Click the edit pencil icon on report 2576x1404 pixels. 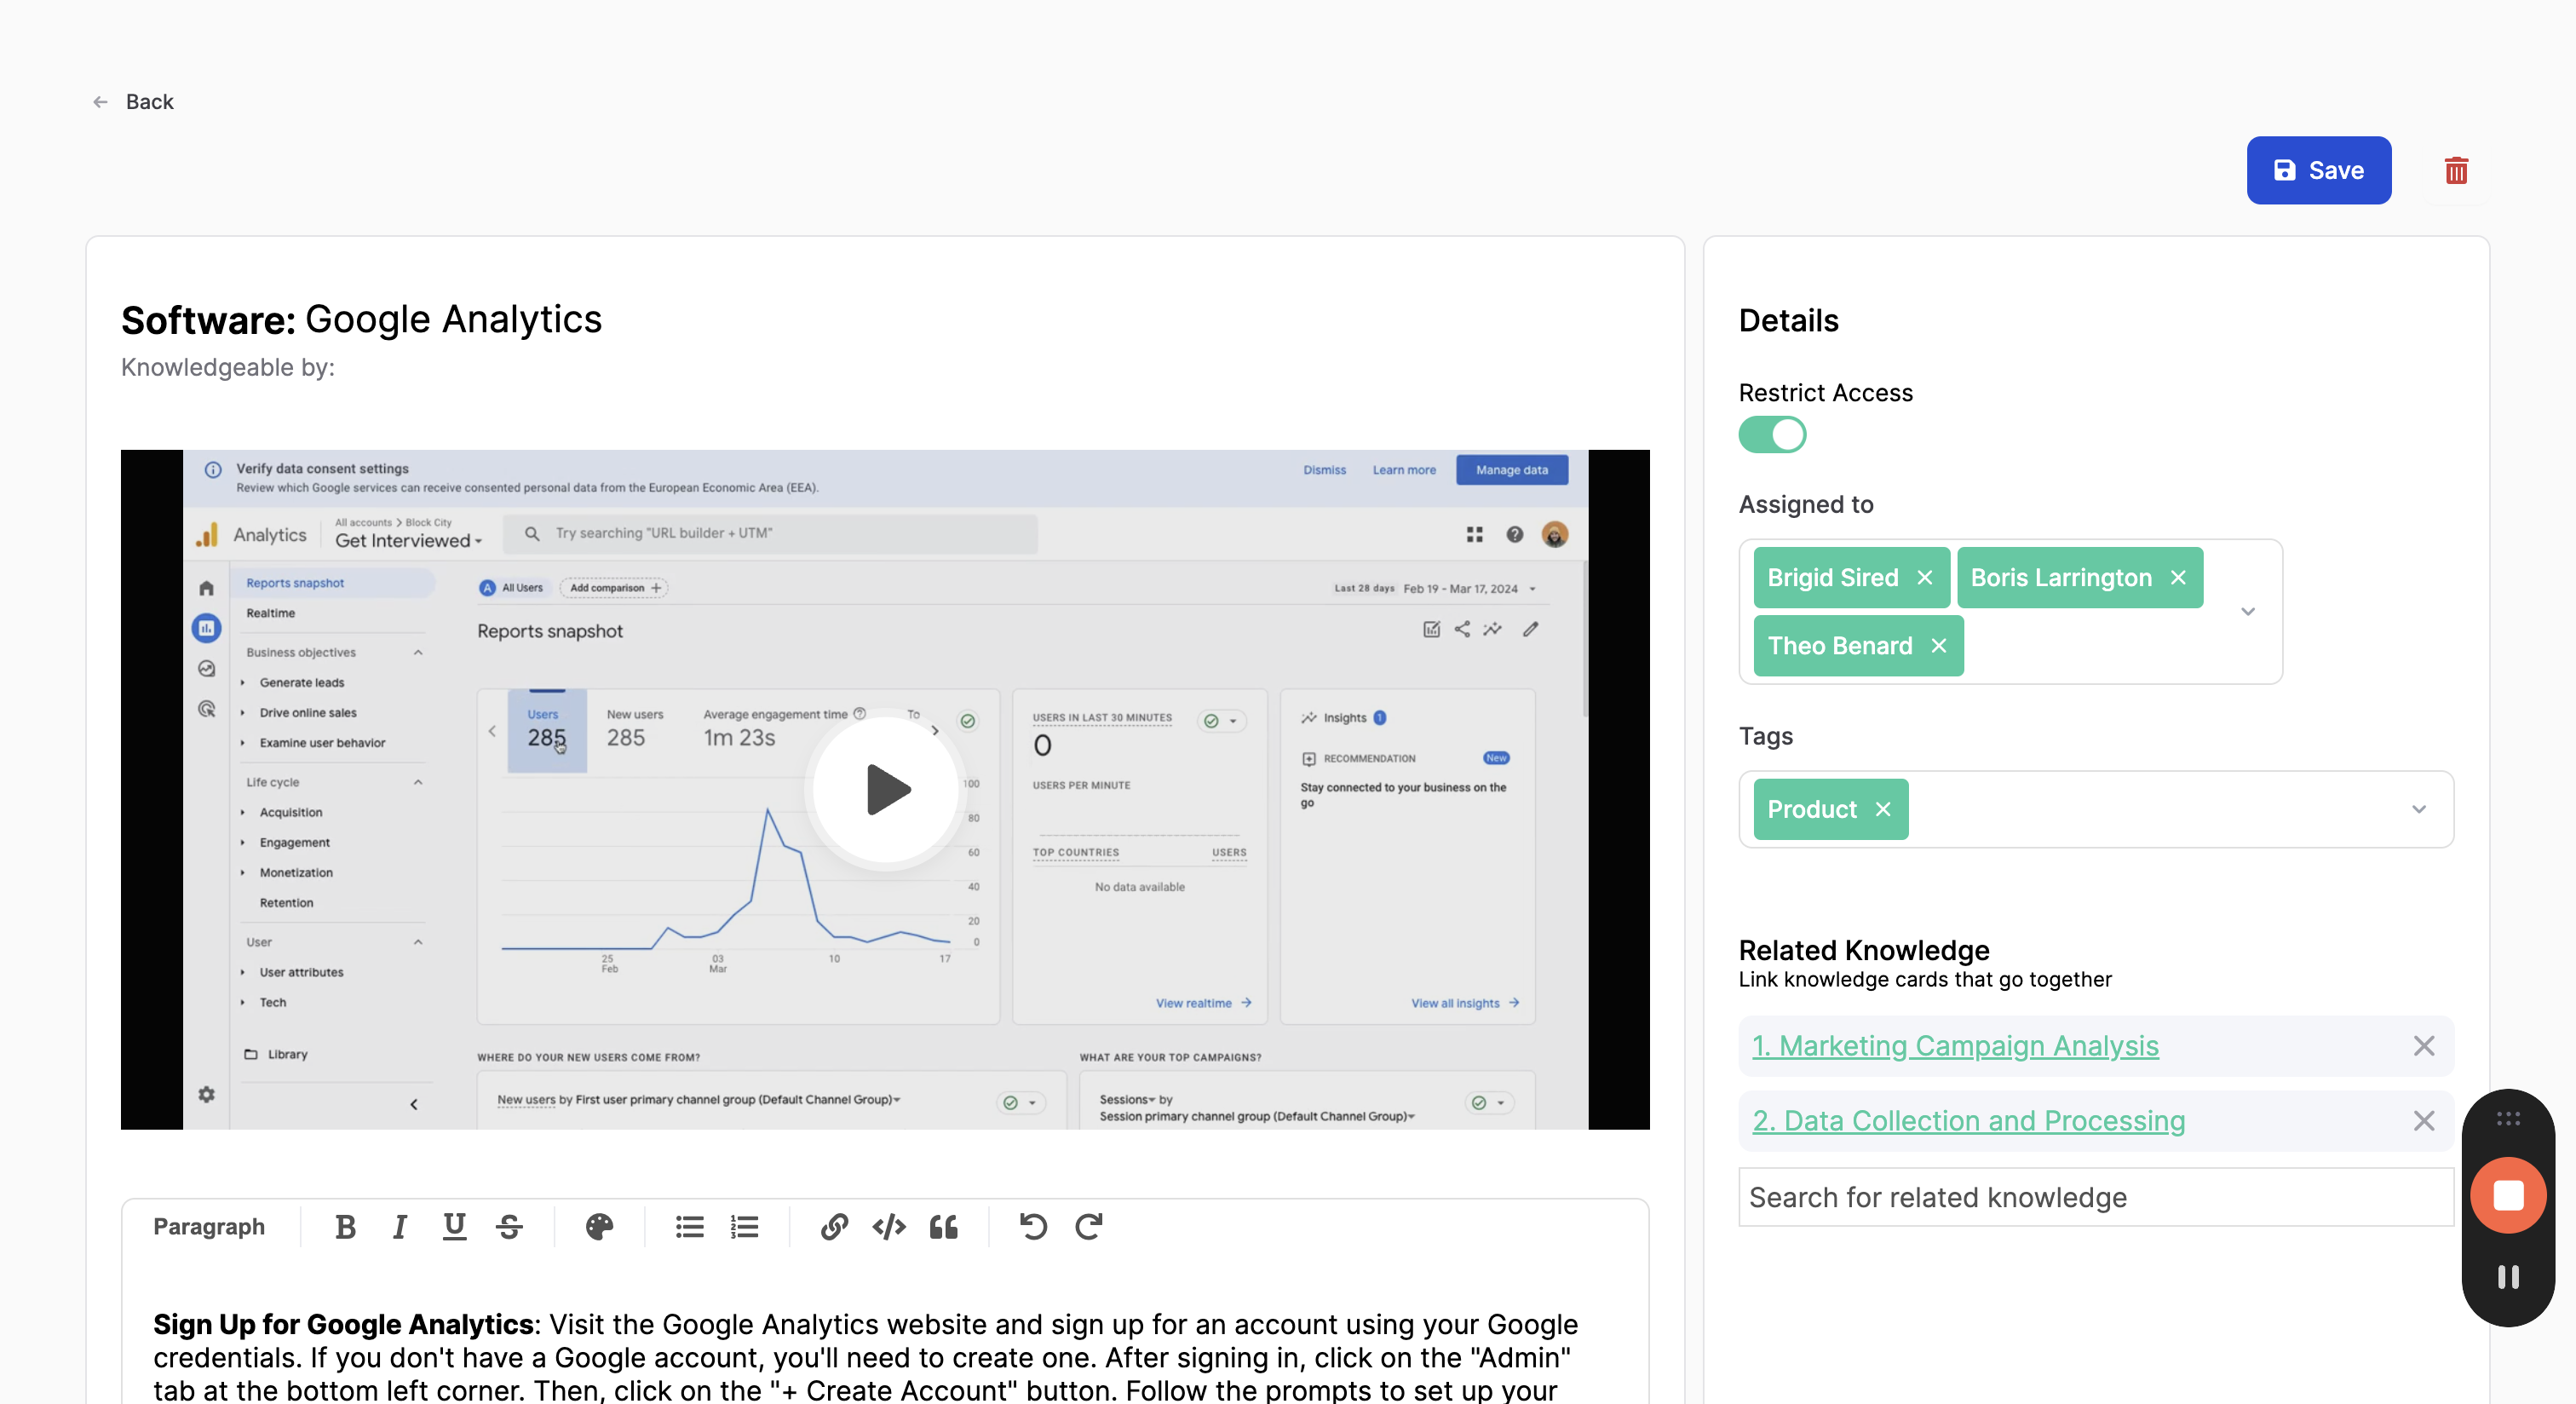[1530, 630]
